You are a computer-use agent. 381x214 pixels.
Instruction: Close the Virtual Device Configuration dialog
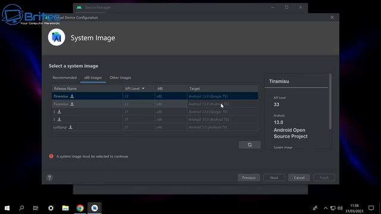(x=332, y=17)
